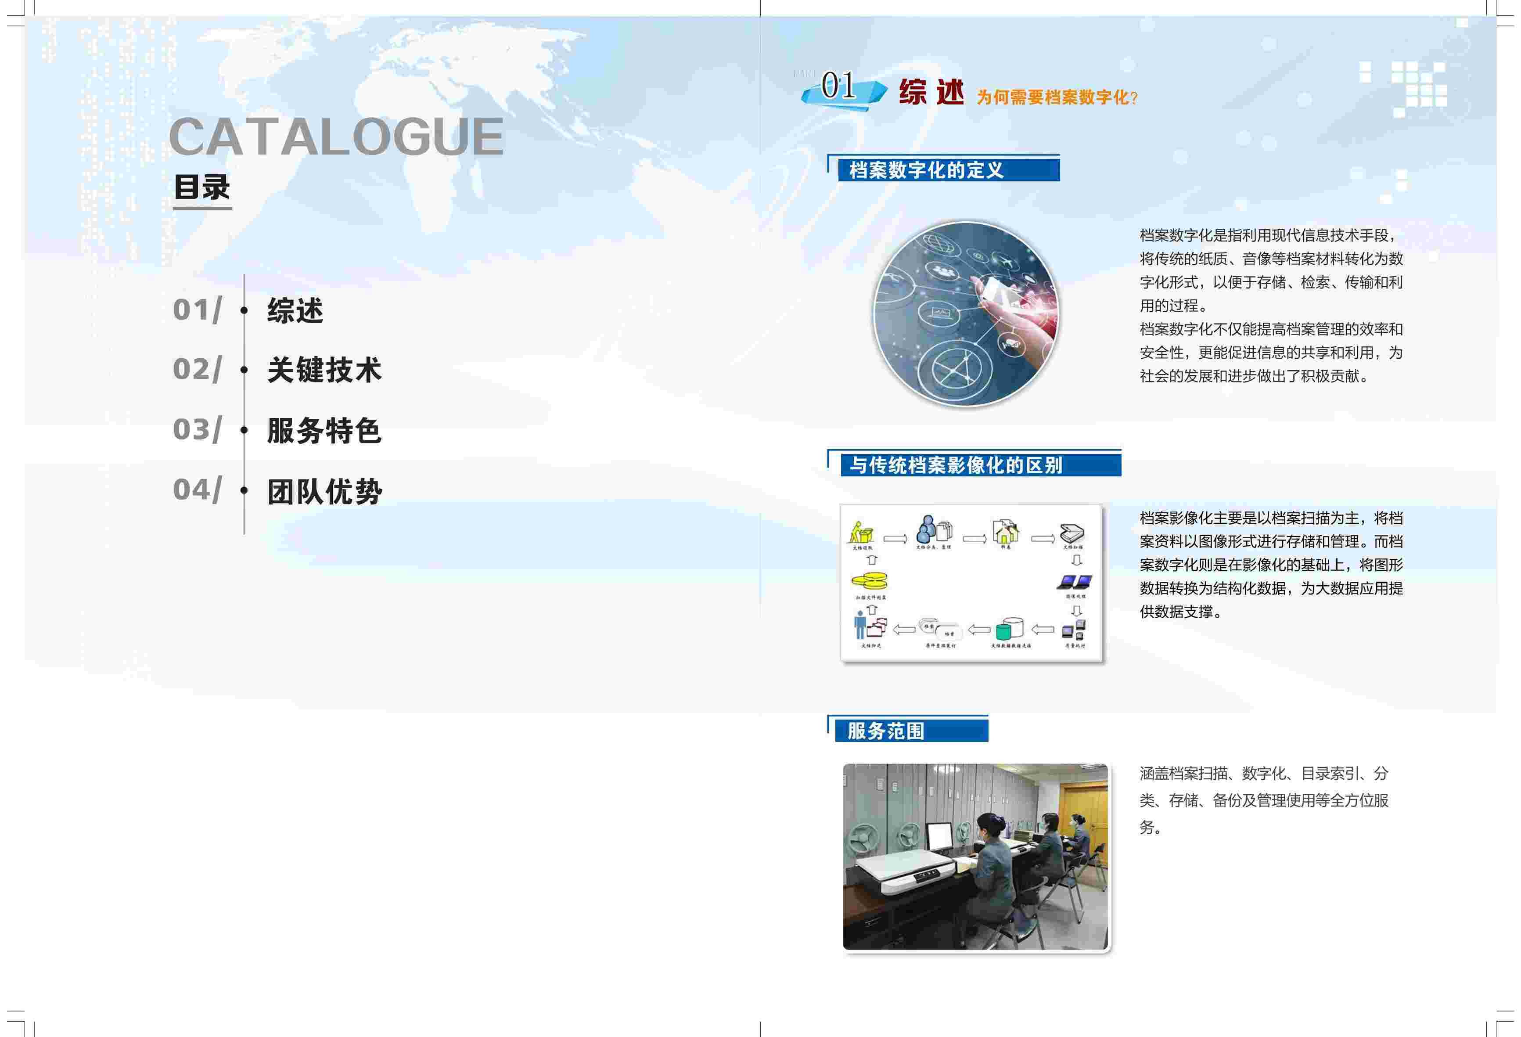The width and height of the screenshot is (1521, 1037).
Task: Click the archive scanning room photo
Action: pyautogui.click(x=975, y=856)
